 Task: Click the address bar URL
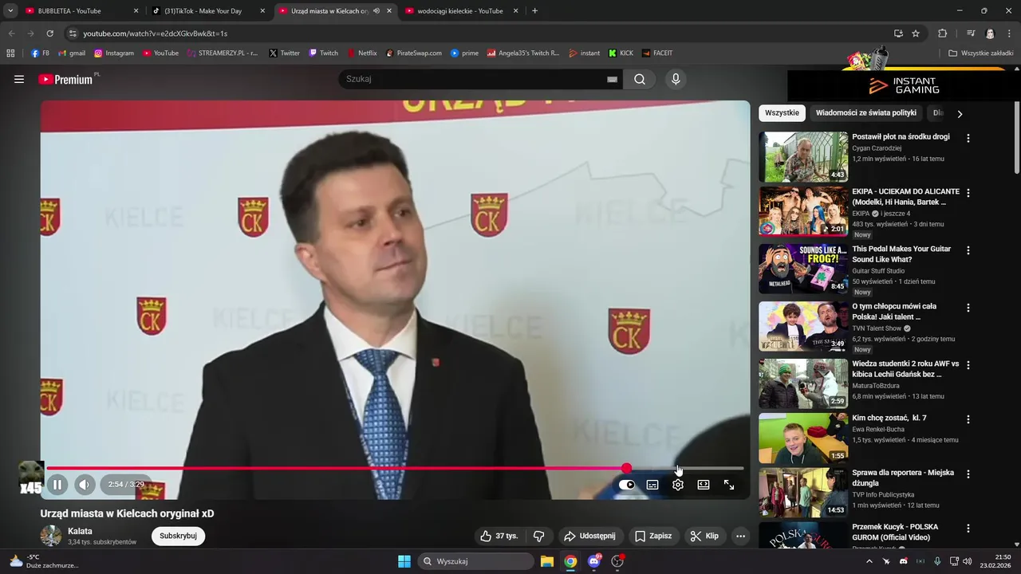point(155,33)
